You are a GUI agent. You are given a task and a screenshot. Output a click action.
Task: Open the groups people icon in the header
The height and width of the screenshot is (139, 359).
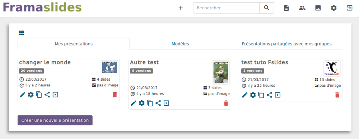302,8
